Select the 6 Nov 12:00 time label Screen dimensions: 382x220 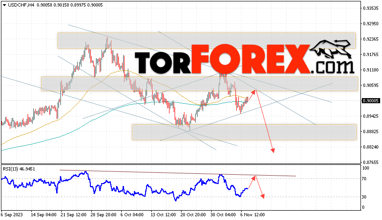point(252,215)
